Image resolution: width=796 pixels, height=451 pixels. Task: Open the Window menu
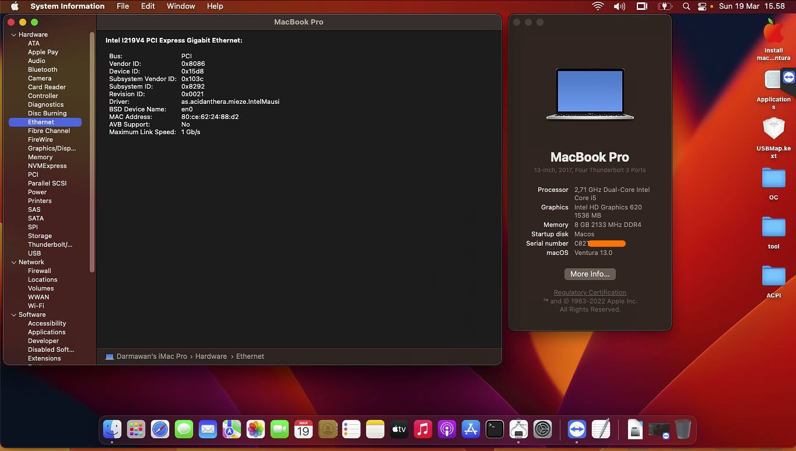181,6
